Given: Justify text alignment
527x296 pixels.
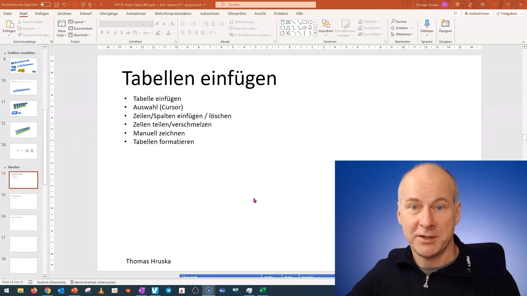Looking at the screenshot, I should click(x=203, y=33).
